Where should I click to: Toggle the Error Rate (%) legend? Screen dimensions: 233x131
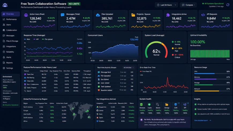pos(146,71)
